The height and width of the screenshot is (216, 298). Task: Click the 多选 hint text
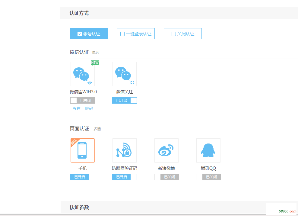[97, 129]
